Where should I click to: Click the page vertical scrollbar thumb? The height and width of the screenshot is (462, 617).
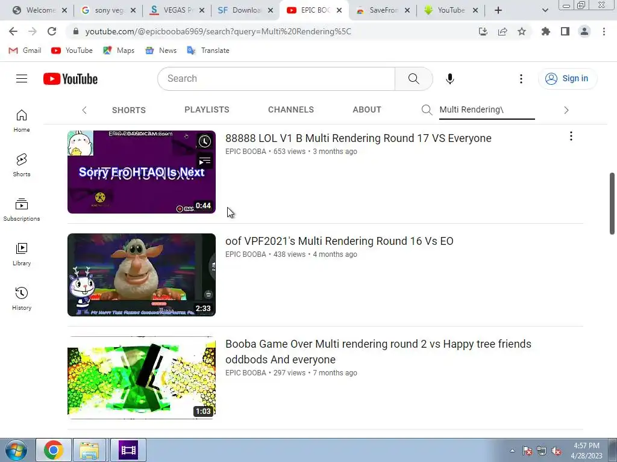(612, 203)
